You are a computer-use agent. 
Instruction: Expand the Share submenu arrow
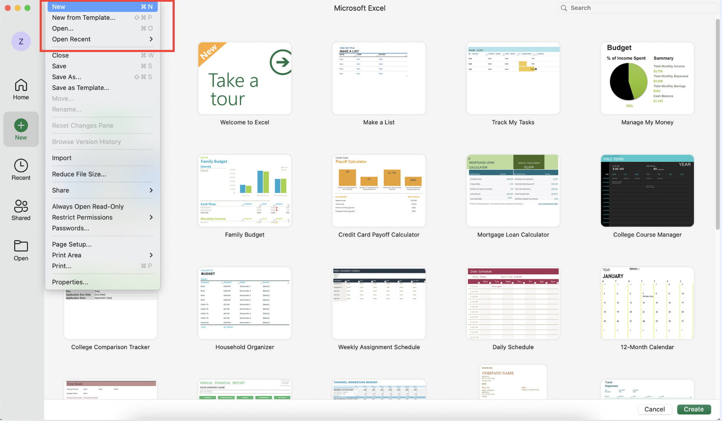click(x=151, y=190)
